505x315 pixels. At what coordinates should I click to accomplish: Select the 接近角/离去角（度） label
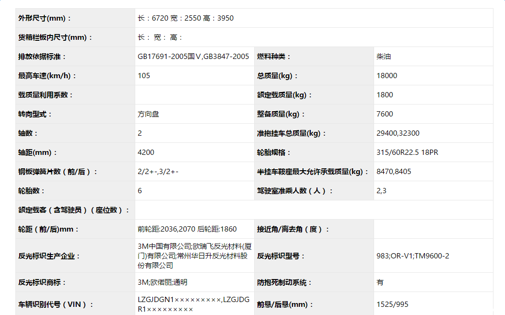[x=293, y=229]
